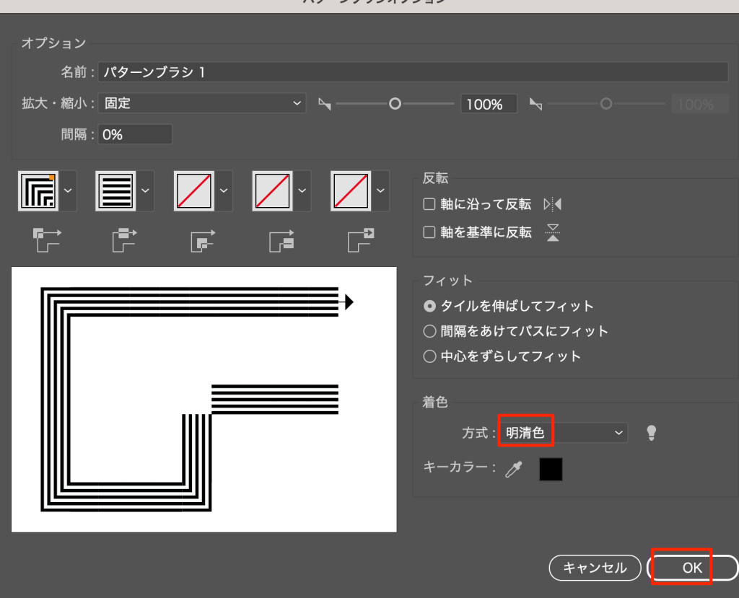Click the colorization tips lightbulb icon
The width and height of the screenshot is (739, 598).
click(651, 433)
